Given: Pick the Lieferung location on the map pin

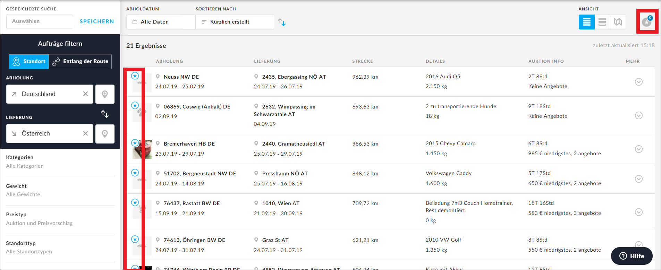Looking at the screenshot, I should click(x=105, y=134).
